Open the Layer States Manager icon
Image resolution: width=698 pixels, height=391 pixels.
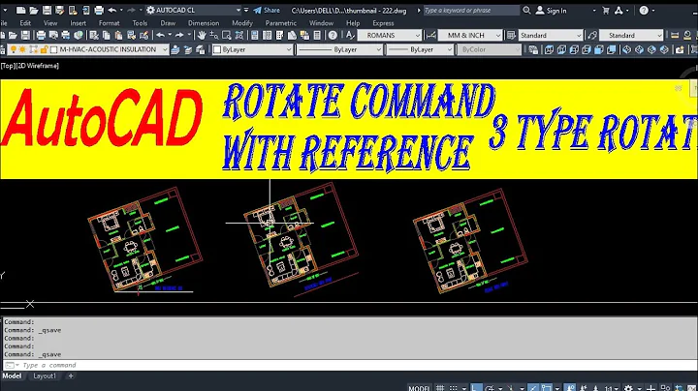click(201, 49)
